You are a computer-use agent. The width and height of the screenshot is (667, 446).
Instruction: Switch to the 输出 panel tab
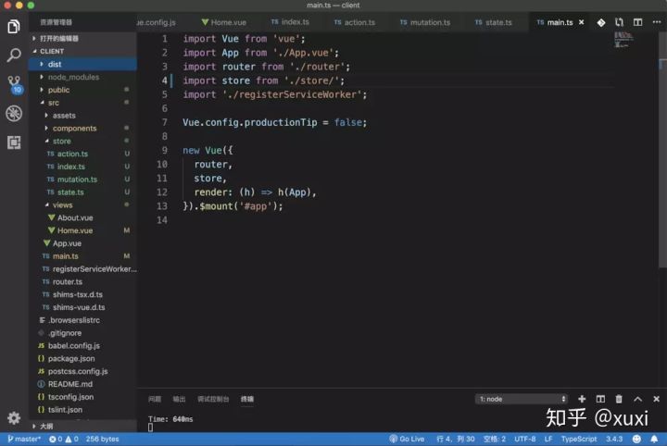click(x=179, y=399)
